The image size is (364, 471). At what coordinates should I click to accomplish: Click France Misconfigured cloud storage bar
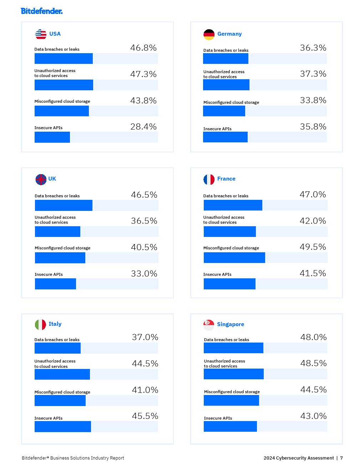coord(234,258)
